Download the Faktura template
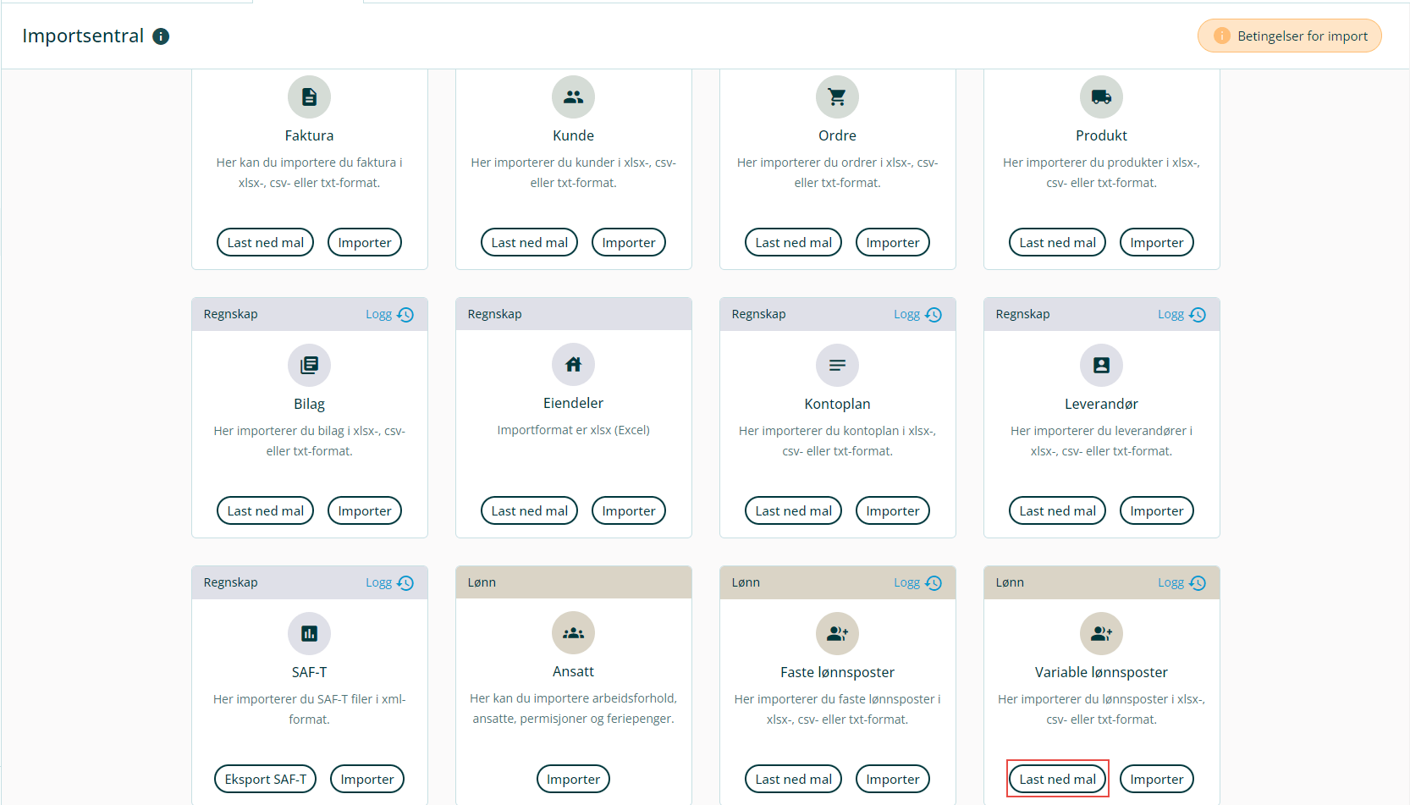 (265, 243)
